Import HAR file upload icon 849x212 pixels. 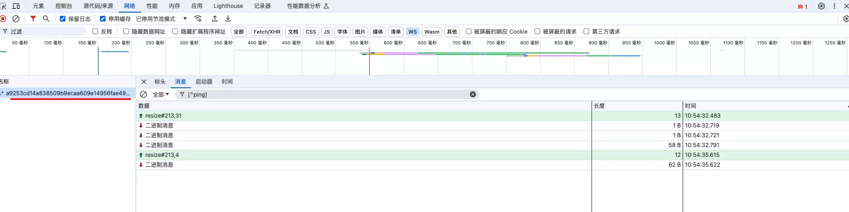coord(215,19)
